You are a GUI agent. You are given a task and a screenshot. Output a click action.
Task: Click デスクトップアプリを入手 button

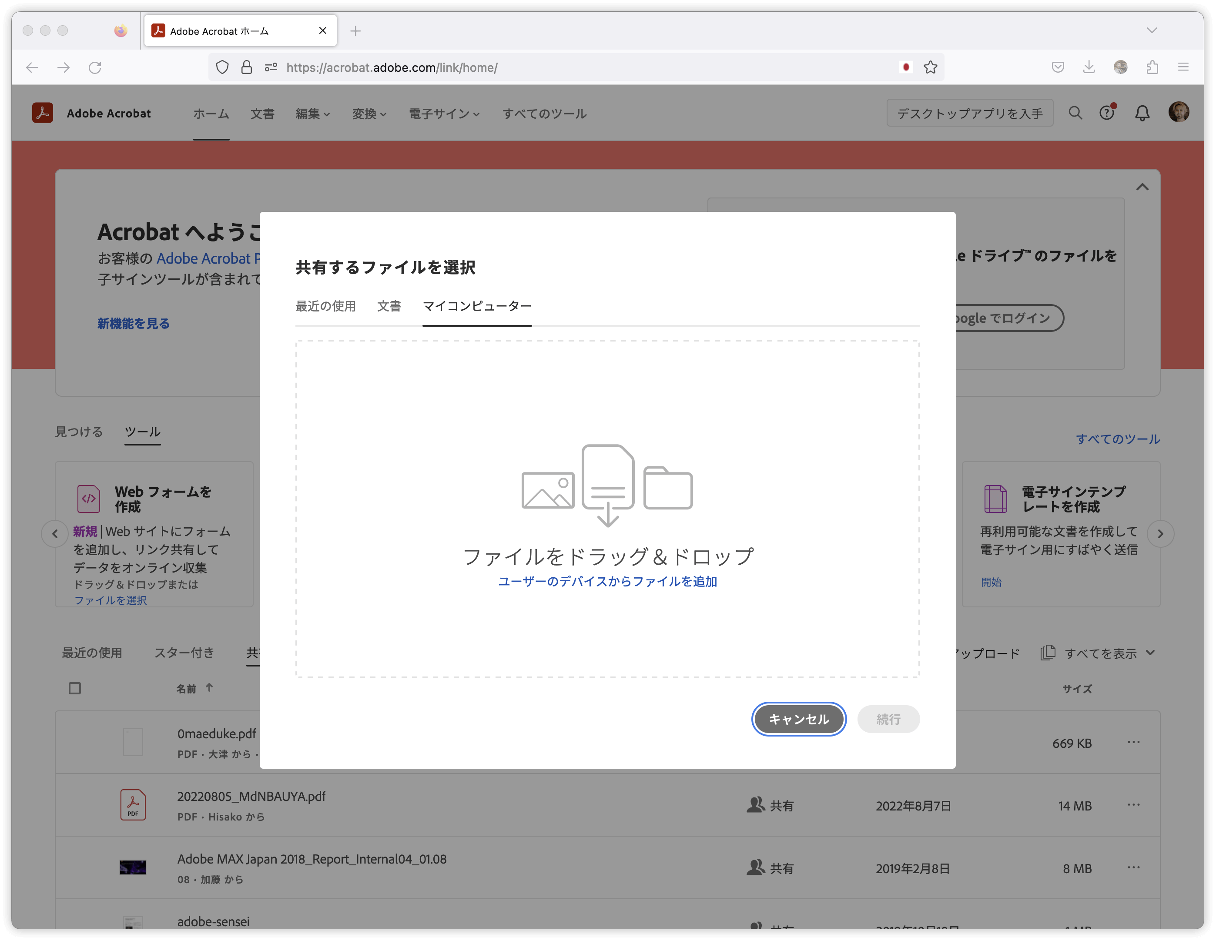[969, 113]
